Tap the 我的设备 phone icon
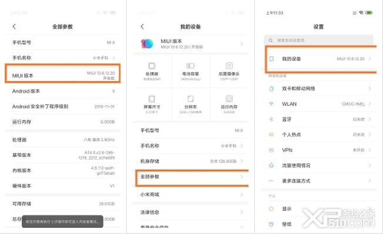Image resolution: width=383 pixels, height=236 pixels. coord(271,59)
